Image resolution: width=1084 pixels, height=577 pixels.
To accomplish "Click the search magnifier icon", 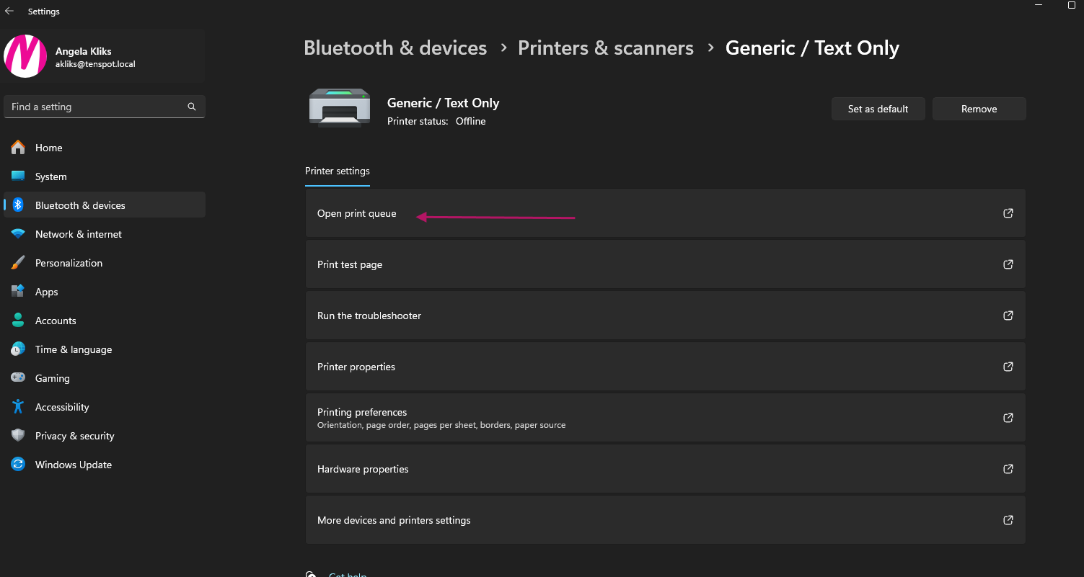I will coord(192,107).
